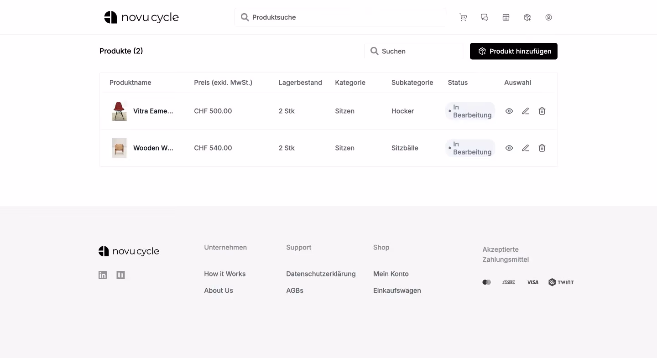Edit the Vitra Eames product with pencil icon
This screenshot has height=358, width=657.
[526, 111]
